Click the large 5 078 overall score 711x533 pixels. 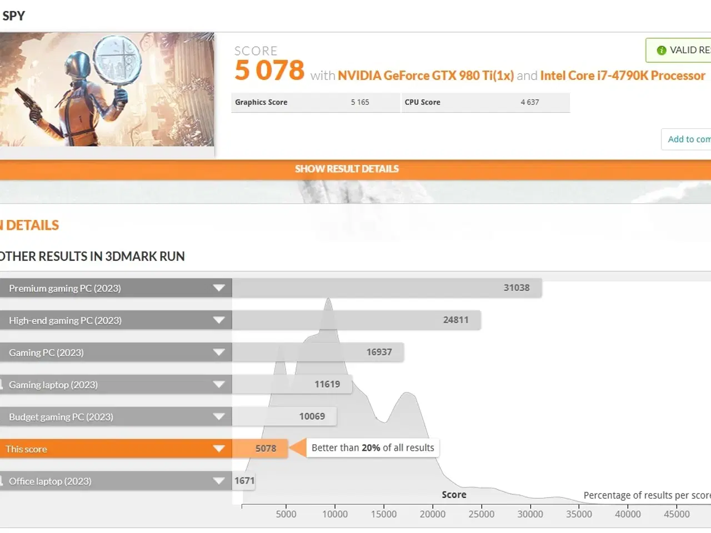coord(269,71)
